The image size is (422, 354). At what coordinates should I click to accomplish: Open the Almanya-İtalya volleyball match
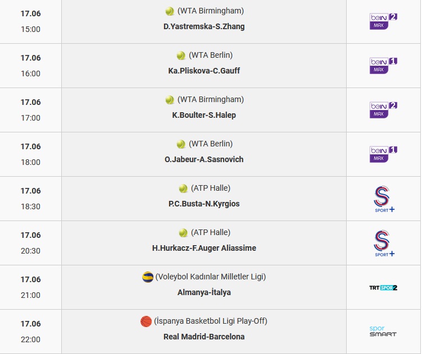click(204, 292)
